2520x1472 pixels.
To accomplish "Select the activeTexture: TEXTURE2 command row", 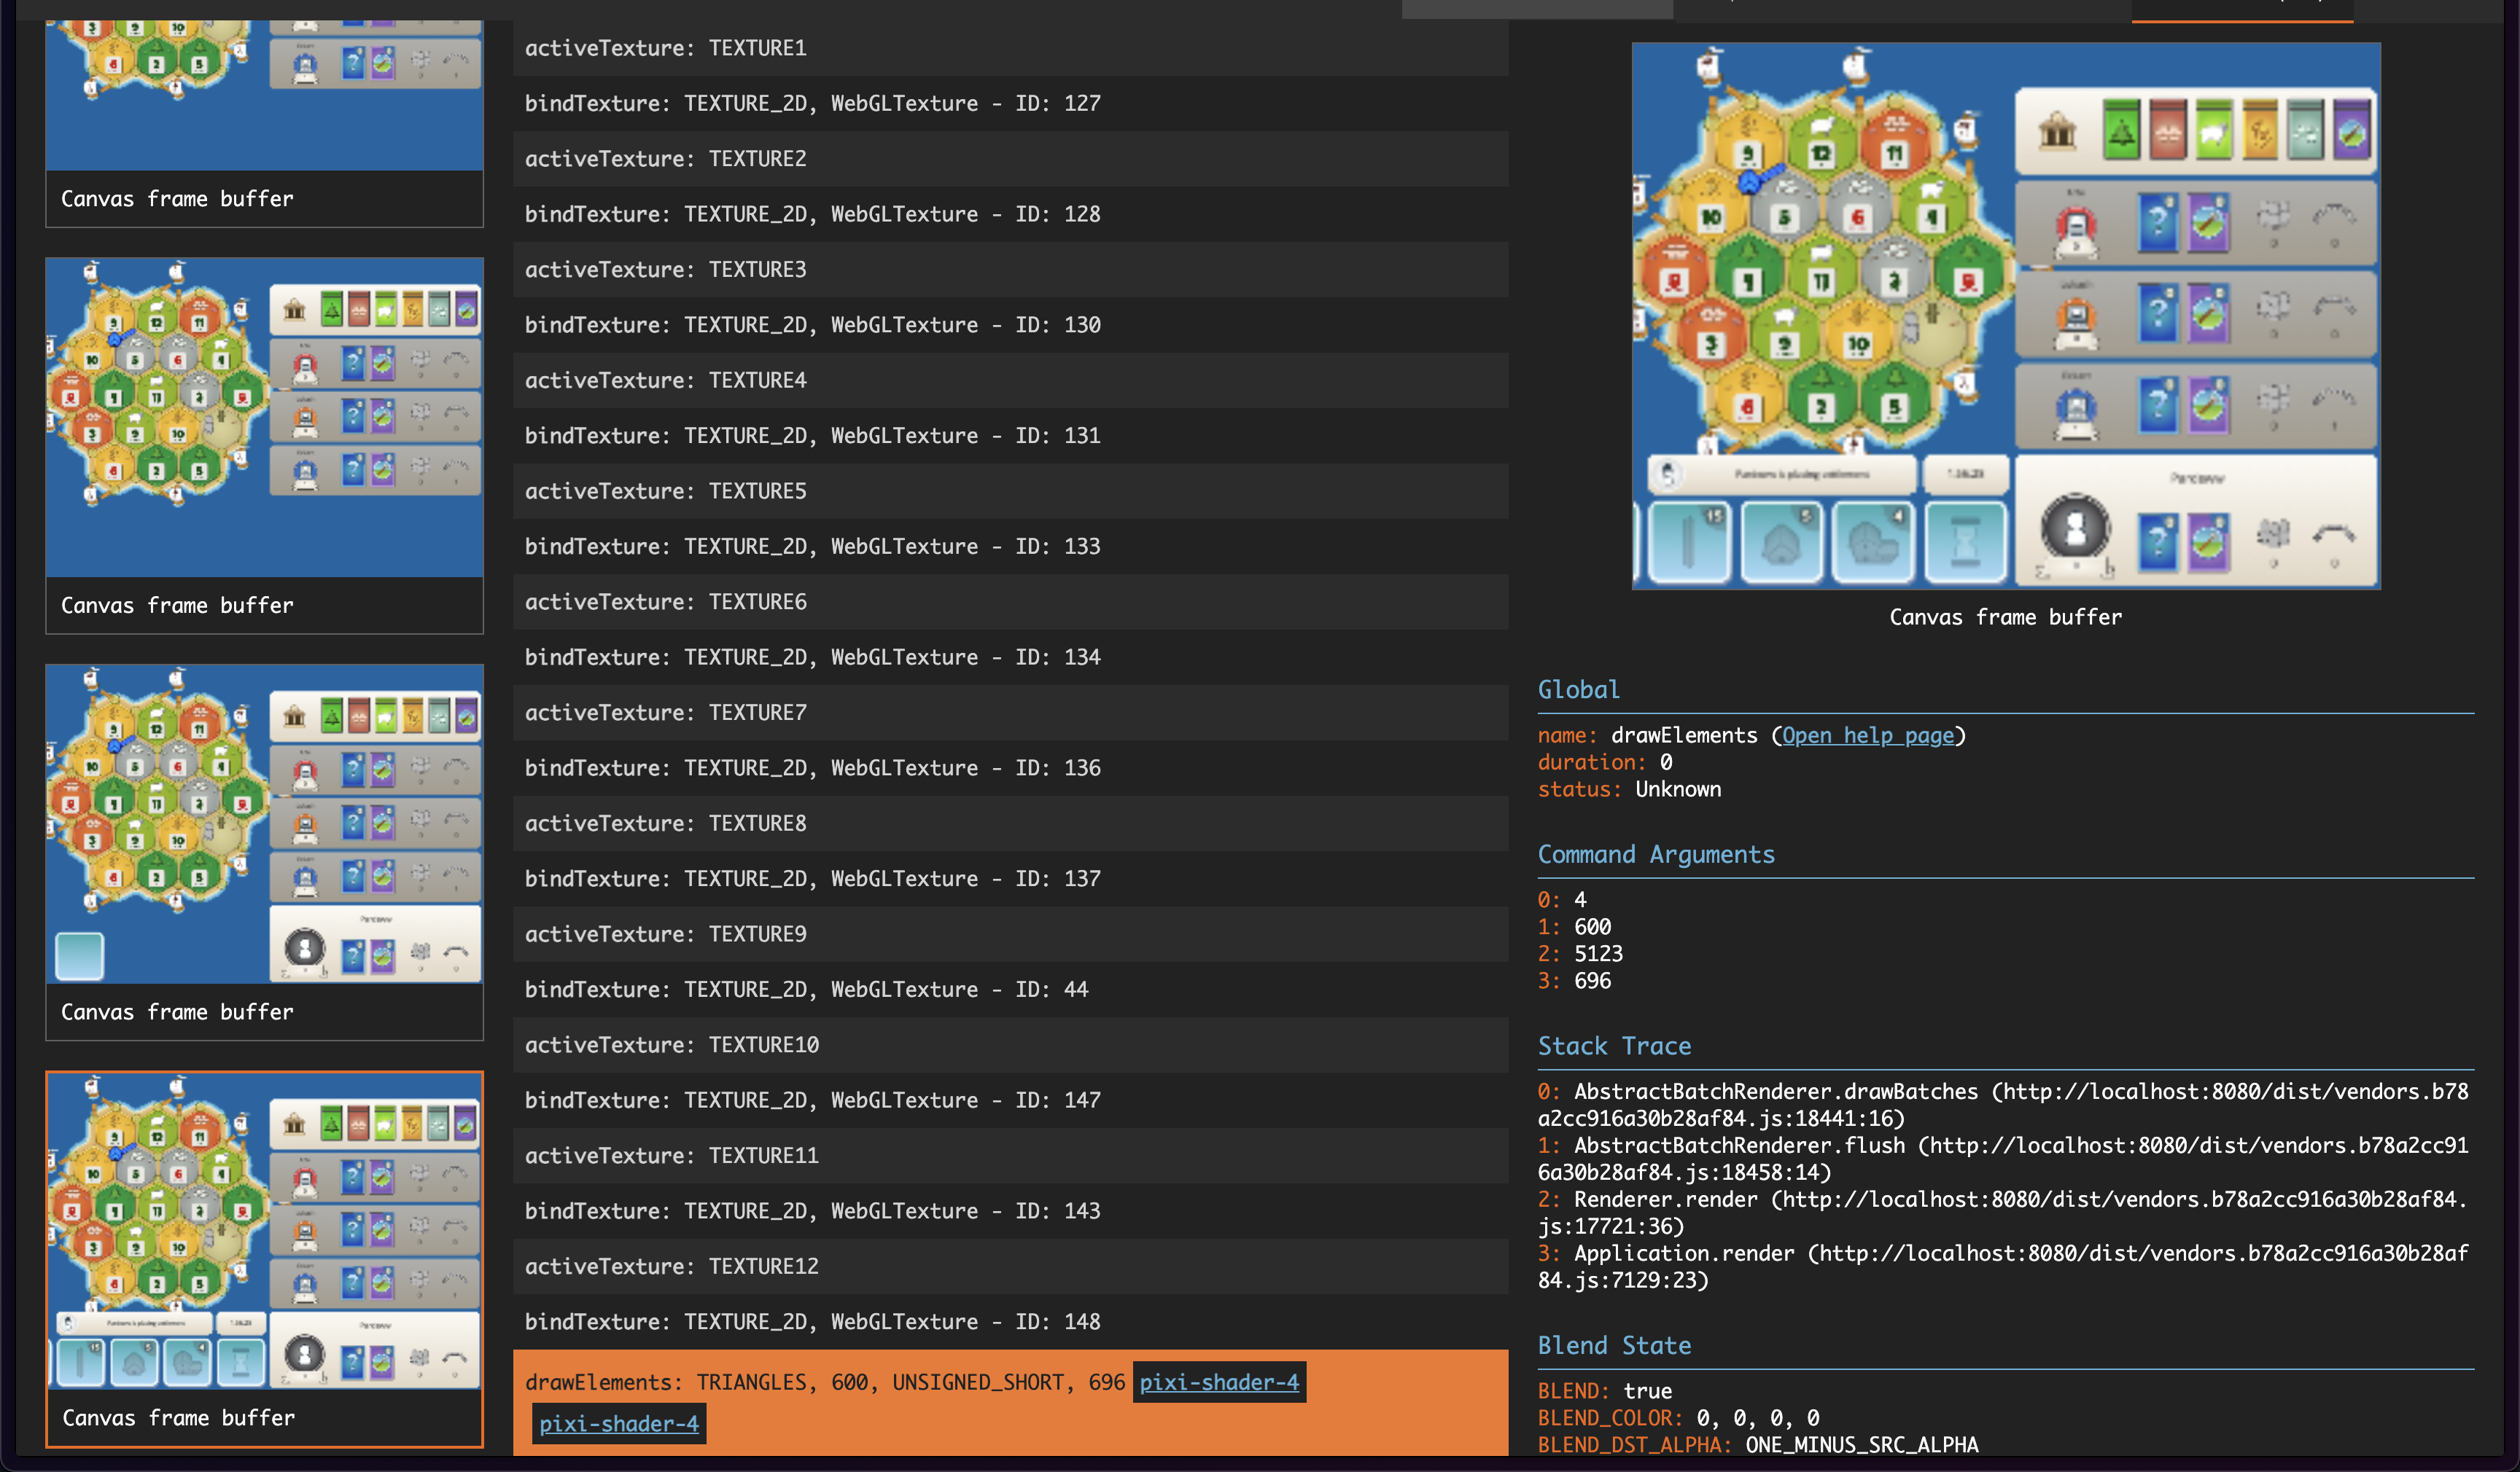I will (x=1011, y=159).
